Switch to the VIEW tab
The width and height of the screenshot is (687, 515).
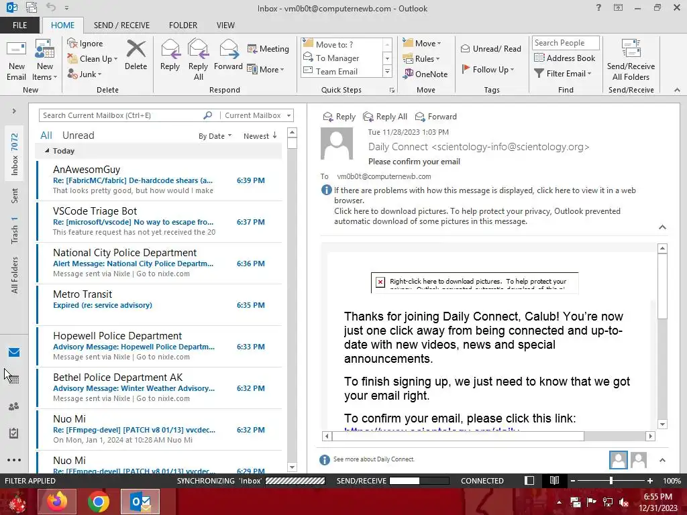coord(225,25)
